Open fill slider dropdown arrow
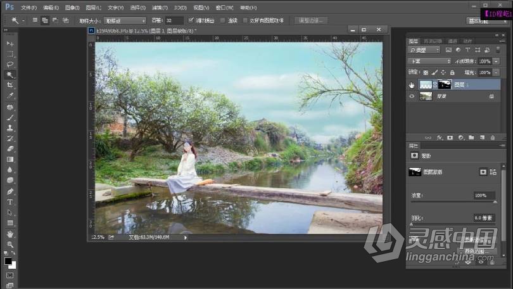513x289 pixels. click(x=497, y=73)
